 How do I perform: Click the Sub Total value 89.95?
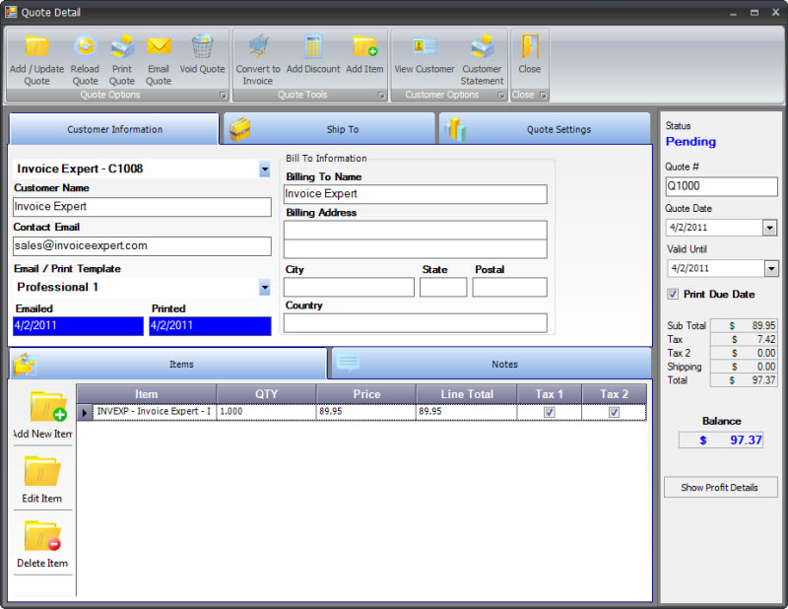(744, 326)
